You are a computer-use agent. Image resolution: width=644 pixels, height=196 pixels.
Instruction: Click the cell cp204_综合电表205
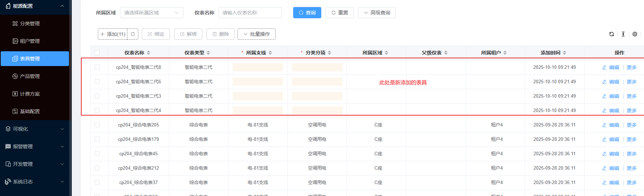coord(138,125)
